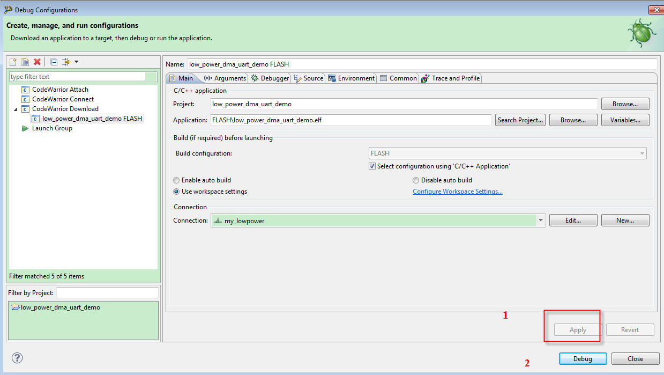Screen dimensions: 664x375
Task: Switch to the Debugger tab
Action: (x=270, y=78)
